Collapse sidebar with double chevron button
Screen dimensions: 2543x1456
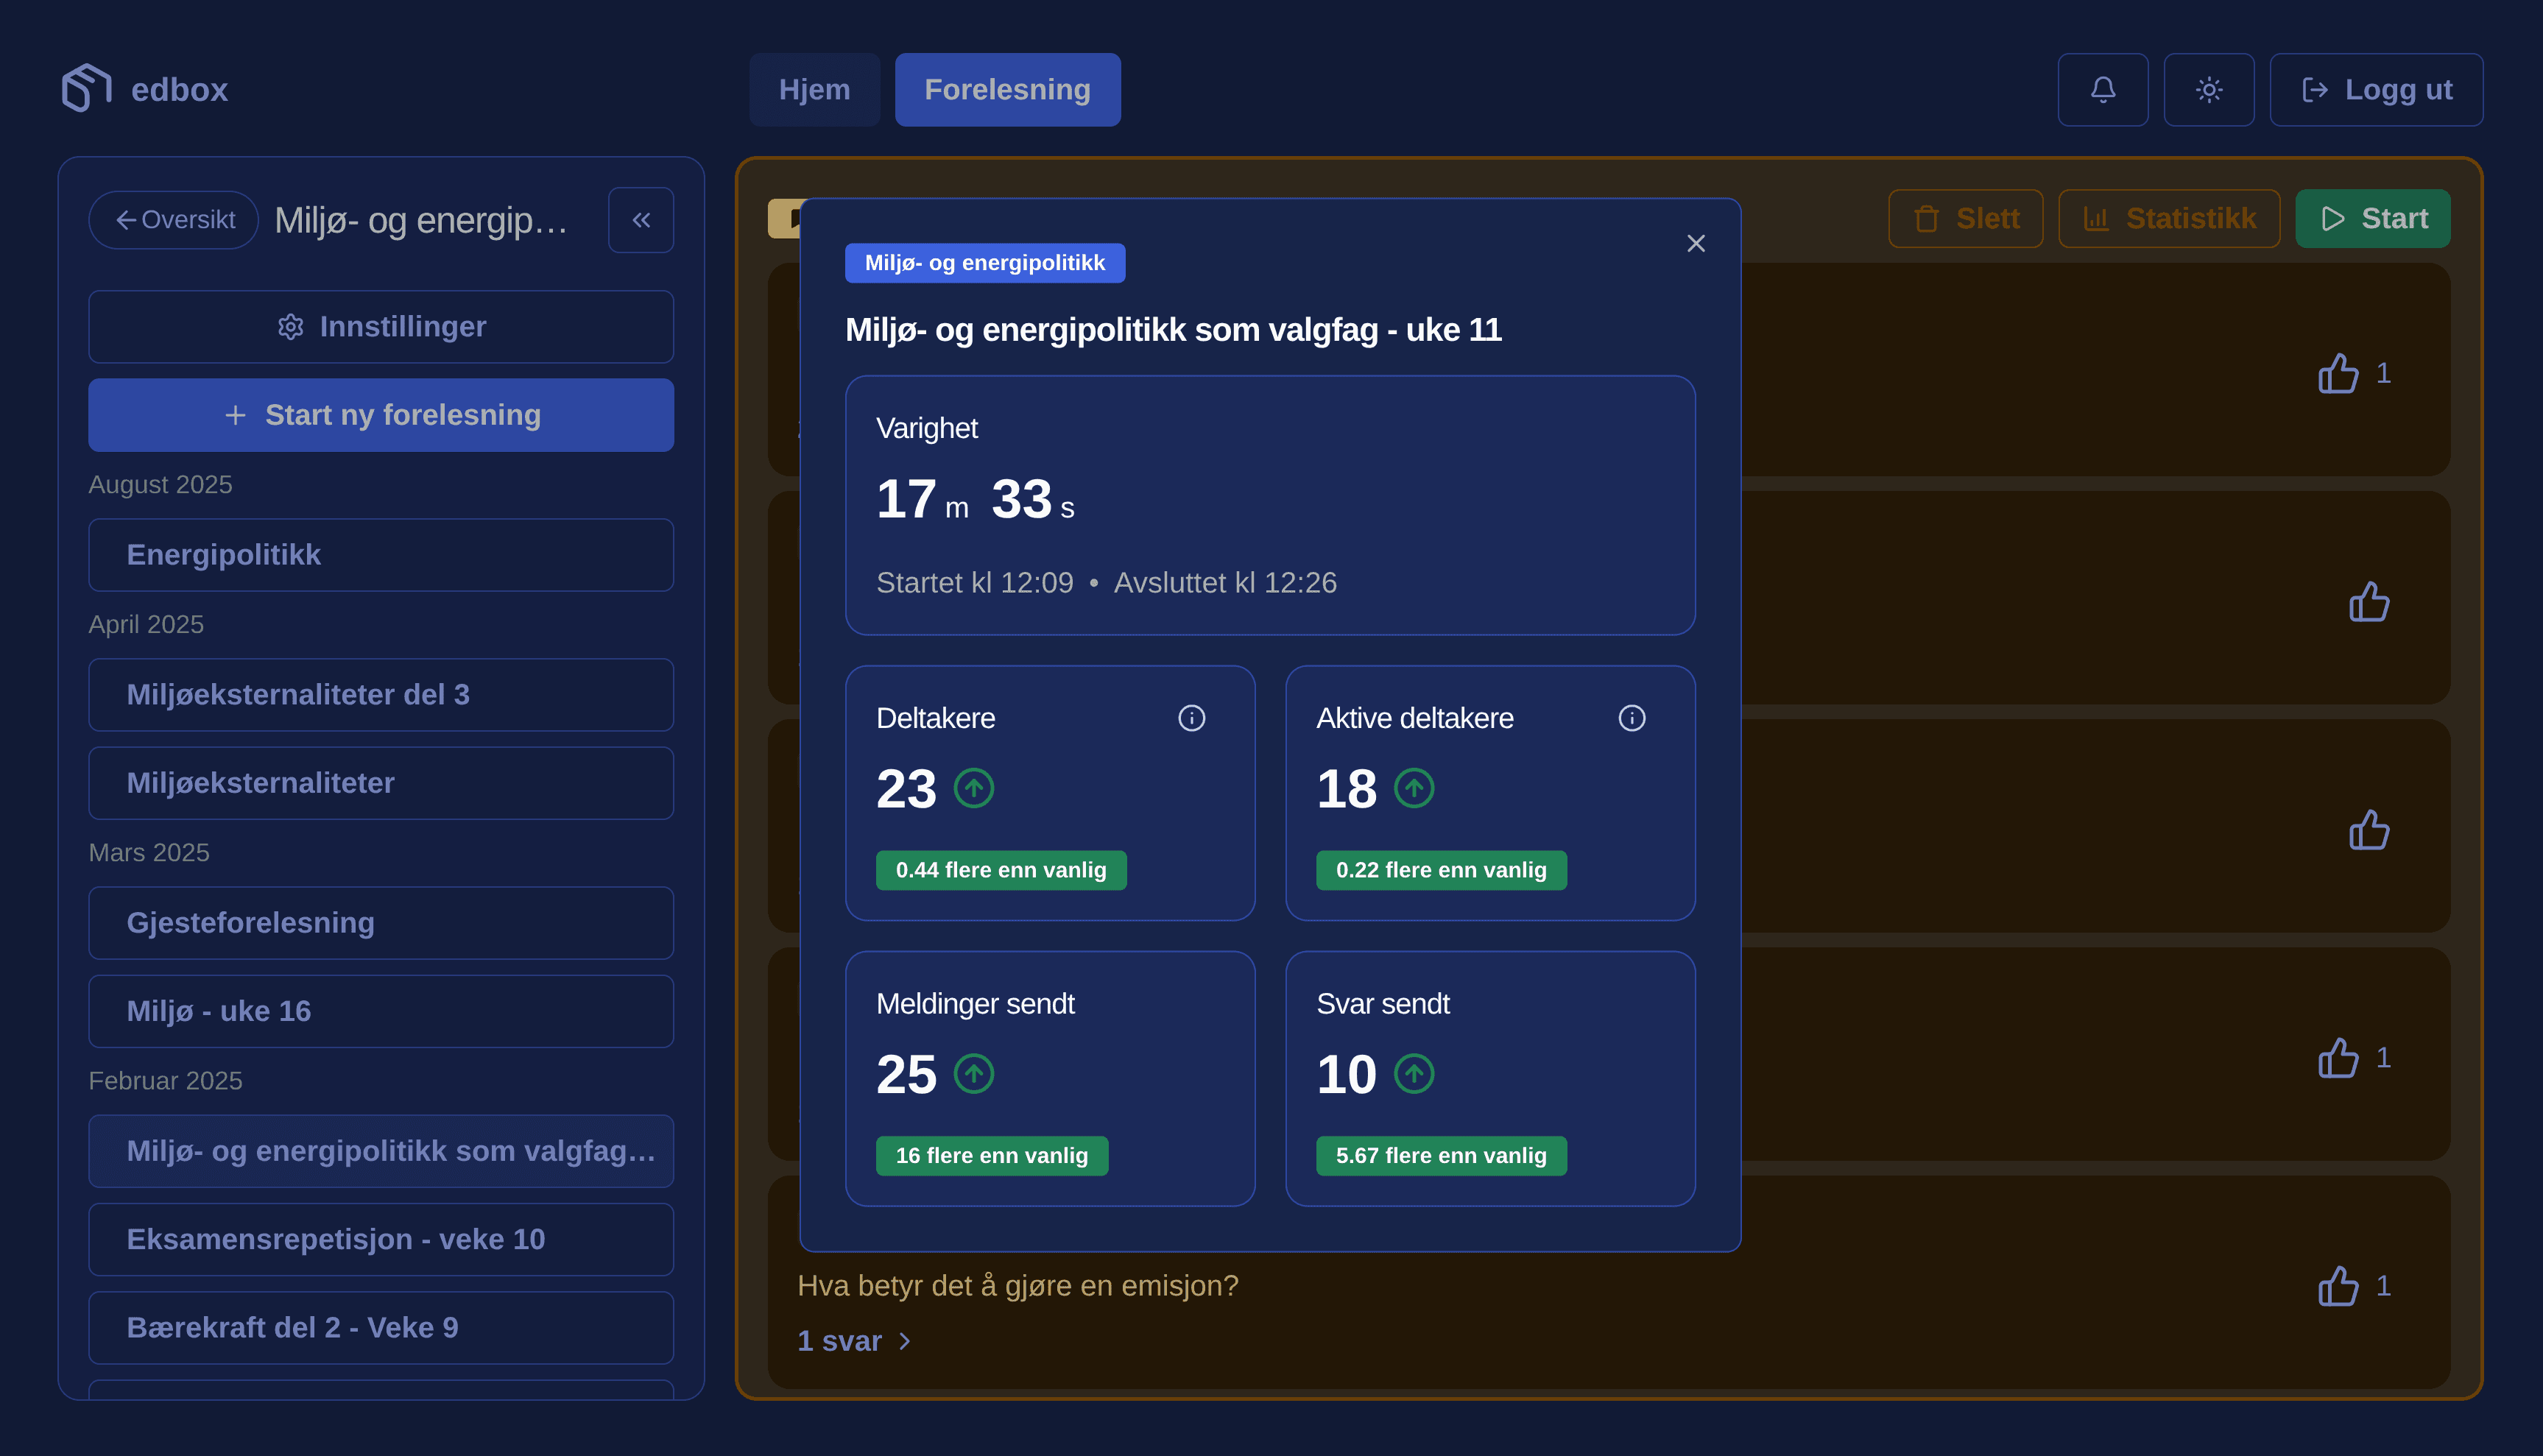641,220
